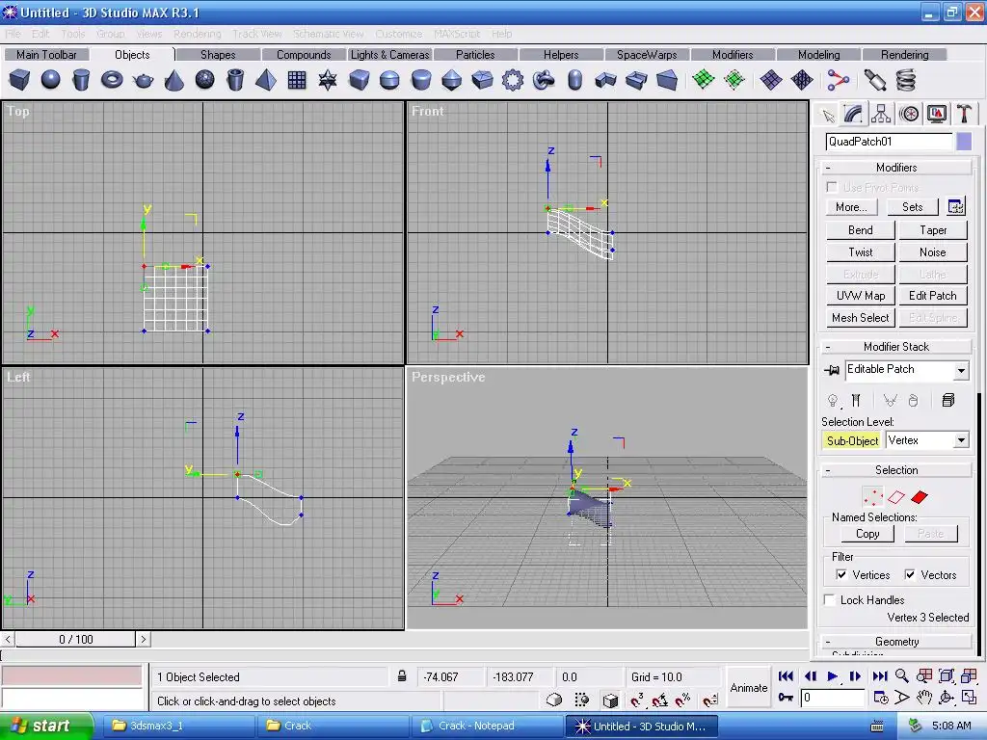The image size is (987, 740).
Task: Copy the named selection
Action: point(867,534)
